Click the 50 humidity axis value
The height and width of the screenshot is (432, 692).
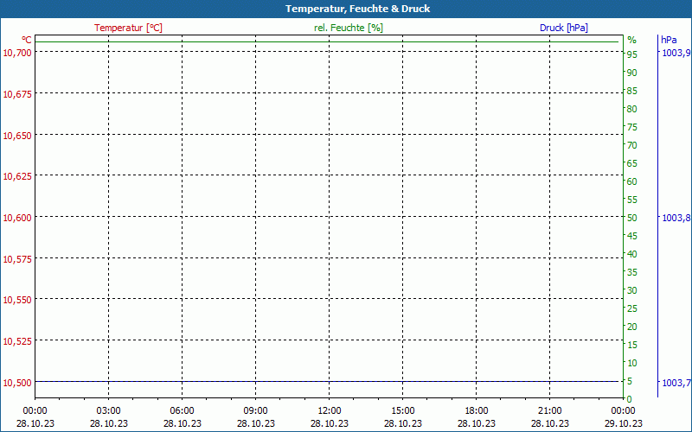[632, 218]
